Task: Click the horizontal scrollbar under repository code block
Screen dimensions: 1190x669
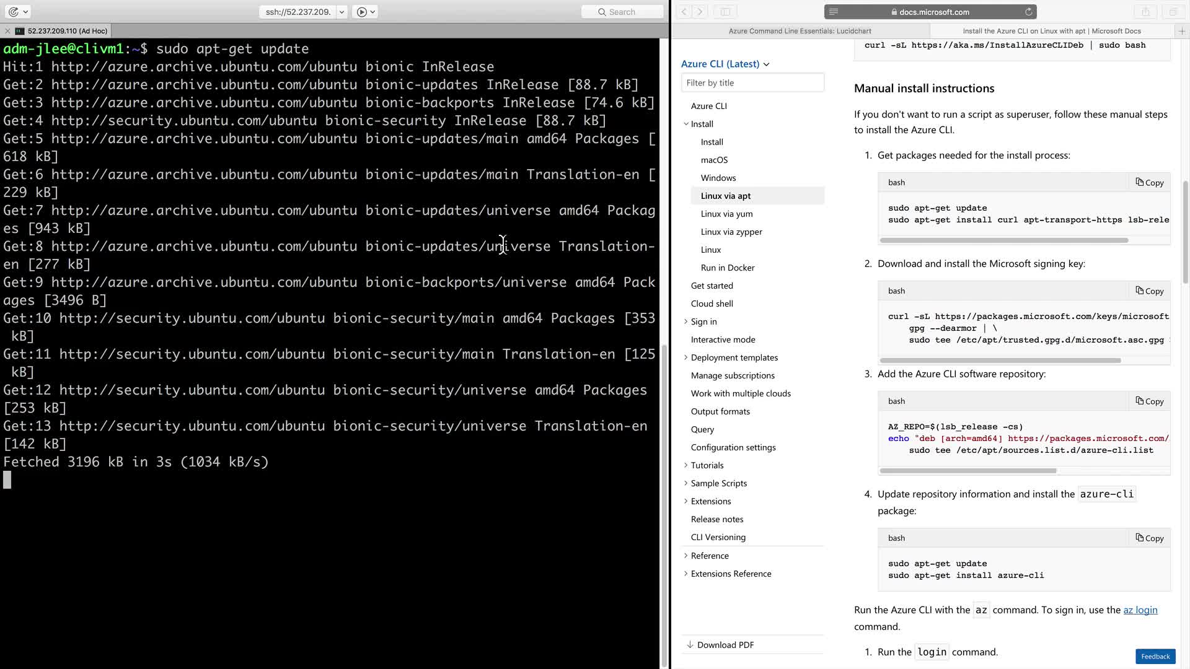Action: point(967,471)
